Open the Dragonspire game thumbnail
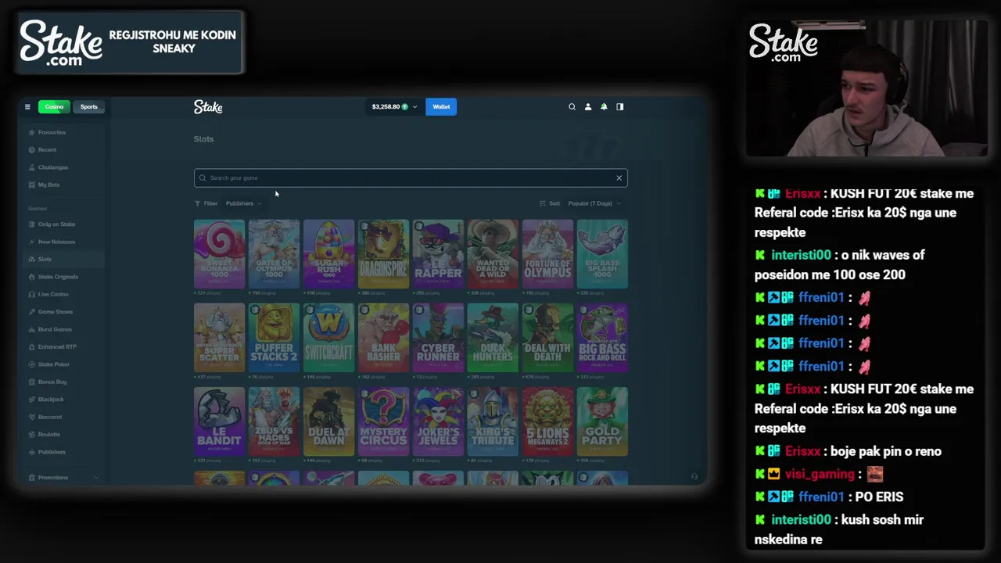 (383, 254)
